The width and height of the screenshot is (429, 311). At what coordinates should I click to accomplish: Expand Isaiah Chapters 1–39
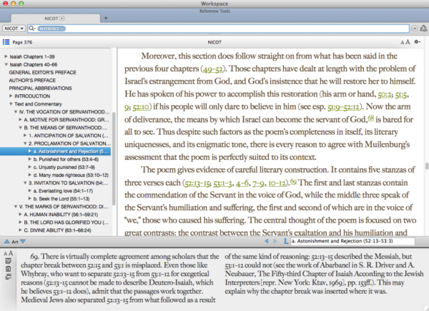coord(6,56)
